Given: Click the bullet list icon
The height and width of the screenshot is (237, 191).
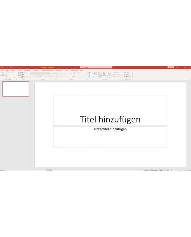Looking at the screenshot, I should tap(58, 73).
